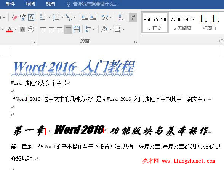Viewport: 224px width, 170px height.
Task: Apply Character Border with boxed A icon
Action: [31, 17]
